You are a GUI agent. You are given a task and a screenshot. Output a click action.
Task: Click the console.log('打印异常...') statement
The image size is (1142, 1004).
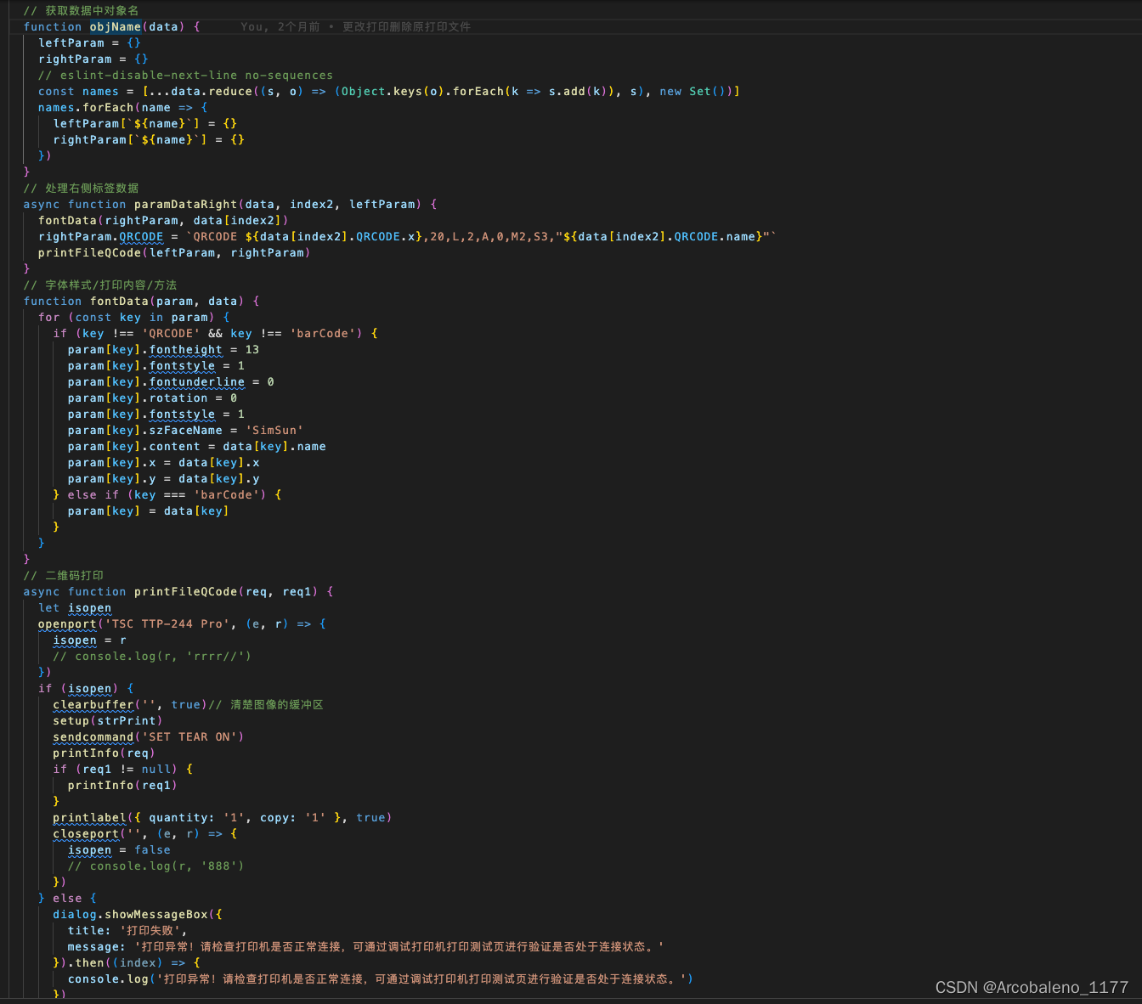click(381, 979)
